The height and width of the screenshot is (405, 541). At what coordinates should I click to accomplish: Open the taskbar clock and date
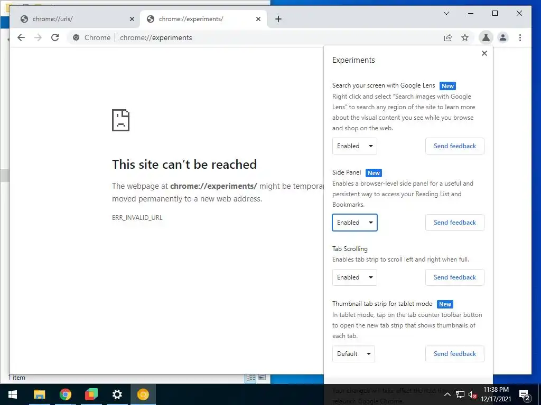(496, 394)
